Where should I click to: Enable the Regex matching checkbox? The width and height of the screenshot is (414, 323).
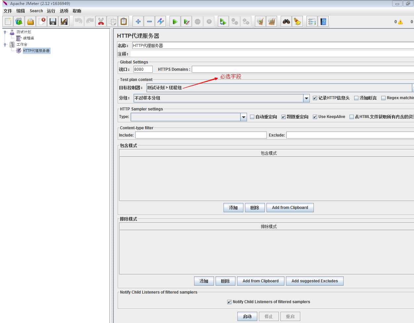[383, 98]
